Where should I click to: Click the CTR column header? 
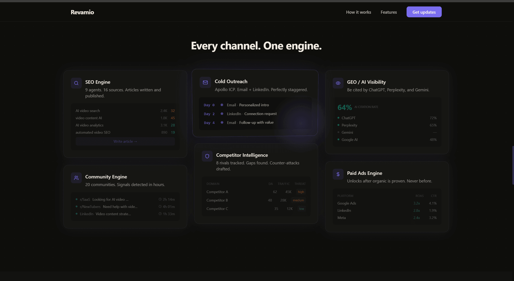[434, 196]
